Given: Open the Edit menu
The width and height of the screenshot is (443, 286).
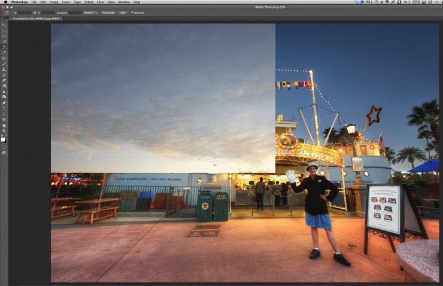Looking at the screenshot, I should click(43, 2).
